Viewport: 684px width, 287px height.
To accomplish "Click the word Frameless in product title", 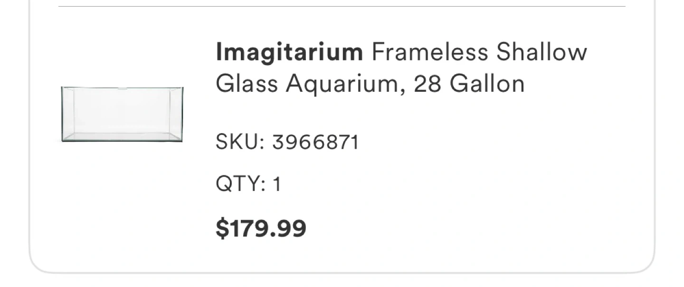I will tap(430, 52).
